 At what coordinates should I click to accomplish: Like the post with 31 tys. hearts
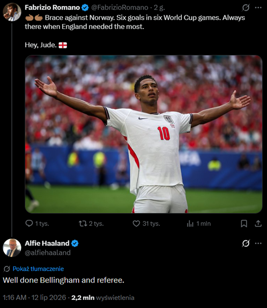(136, 223)
